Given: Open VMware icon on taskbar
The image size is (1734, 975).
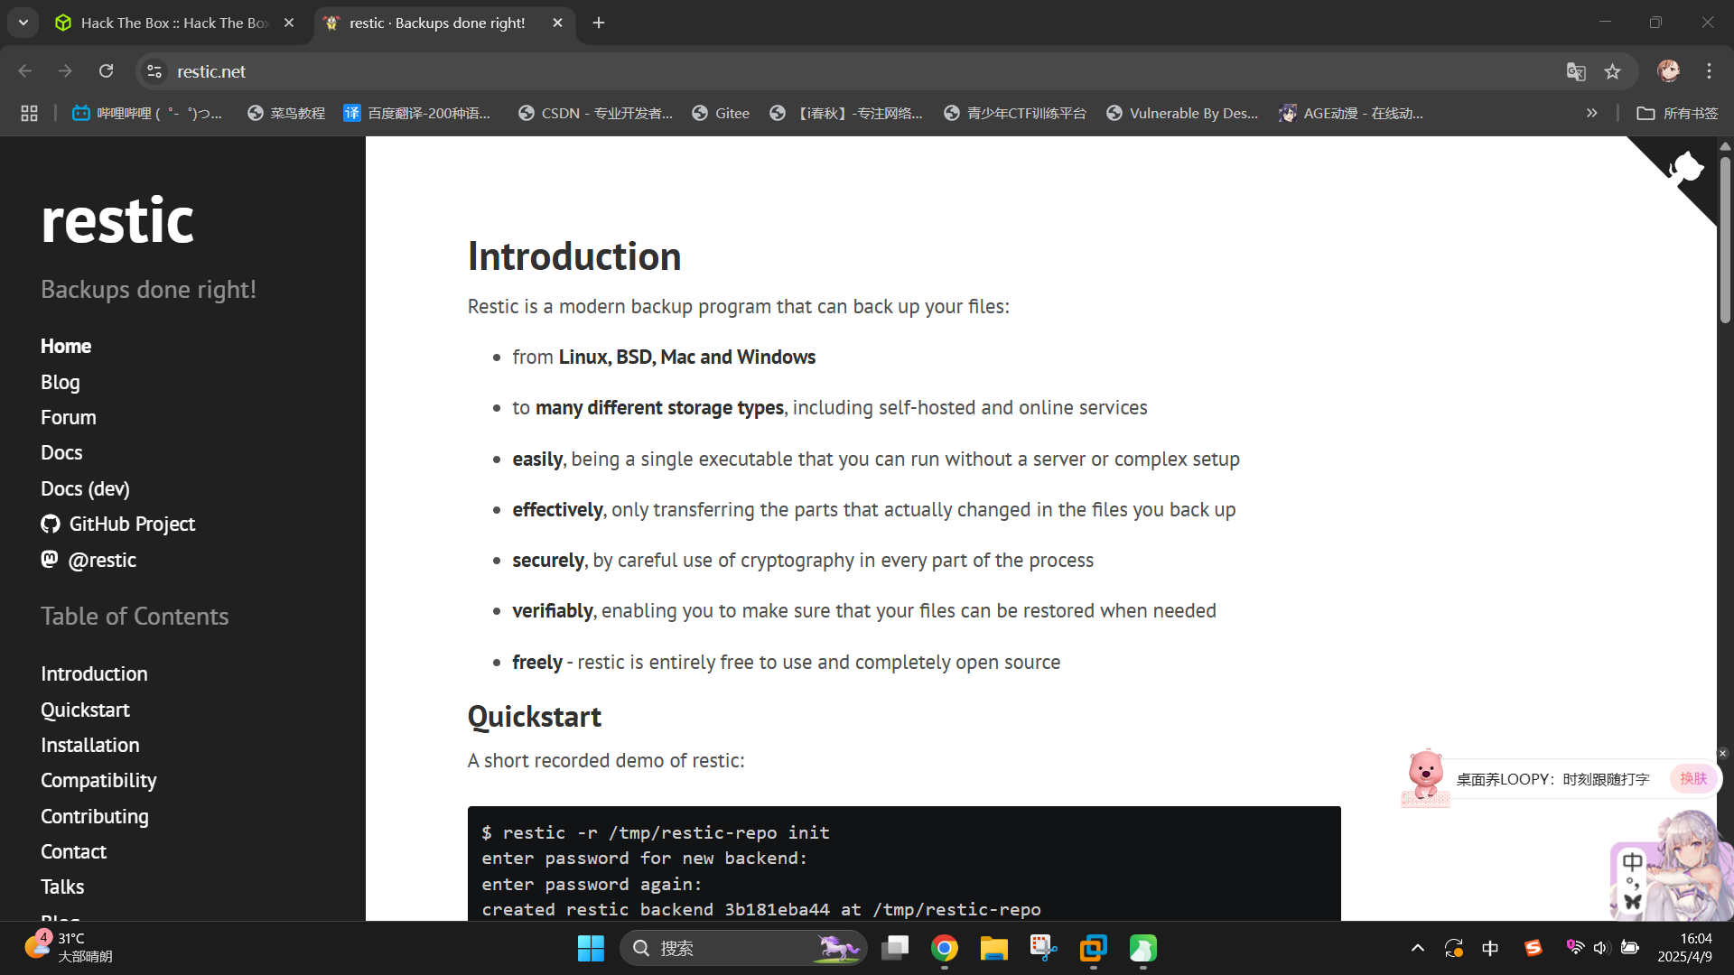Looking at the screenshot, I should click(1094, 948).
